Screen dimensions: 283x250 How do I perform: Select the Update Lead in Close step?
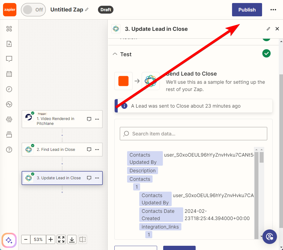(x=62, y=178)
